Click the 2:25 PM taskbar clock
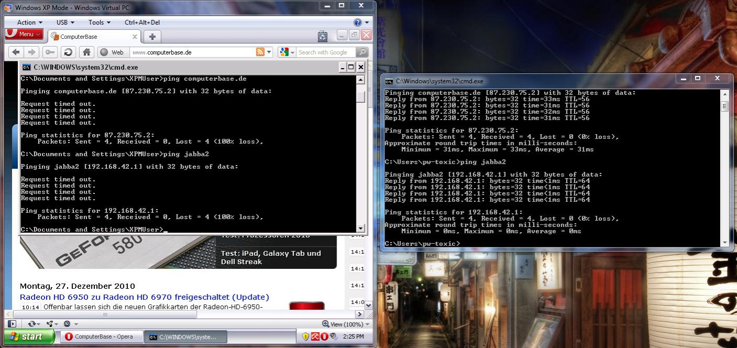Image resolution: width=737 pixels, height=348 pixels. [x=353, y=336]
